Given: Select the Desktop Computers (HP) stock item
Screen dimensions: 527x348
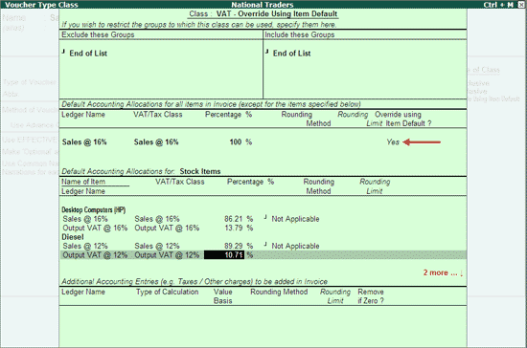Looking at the screenshot, I should coord(94,210).
